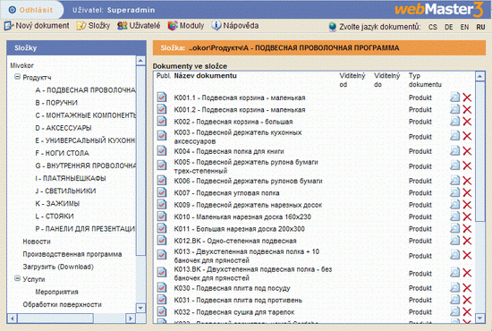Delete document K030 with red X
Image resolution: width=492 pixels, height=331 pixels.
point(467,288)
